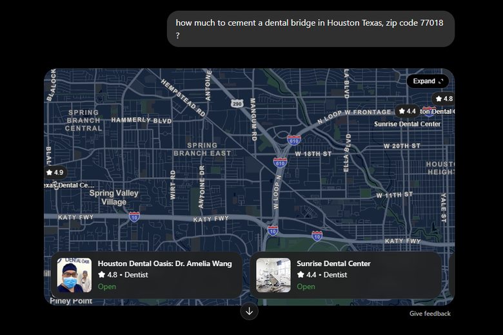Click the N Loop W Frontage label
The image size is (503, 335).
(x=354, y=116)
